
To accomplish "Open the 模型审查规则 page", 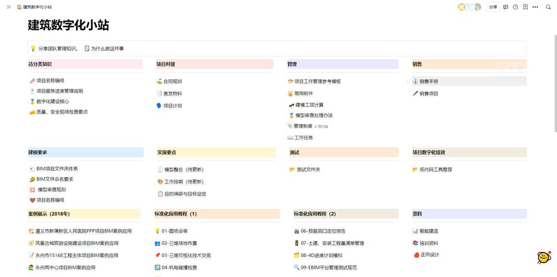I will (48, 189).
